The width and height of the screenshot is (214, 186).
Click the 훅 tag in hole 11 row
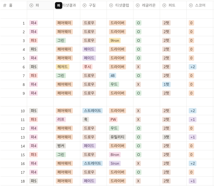coord(86,119)
